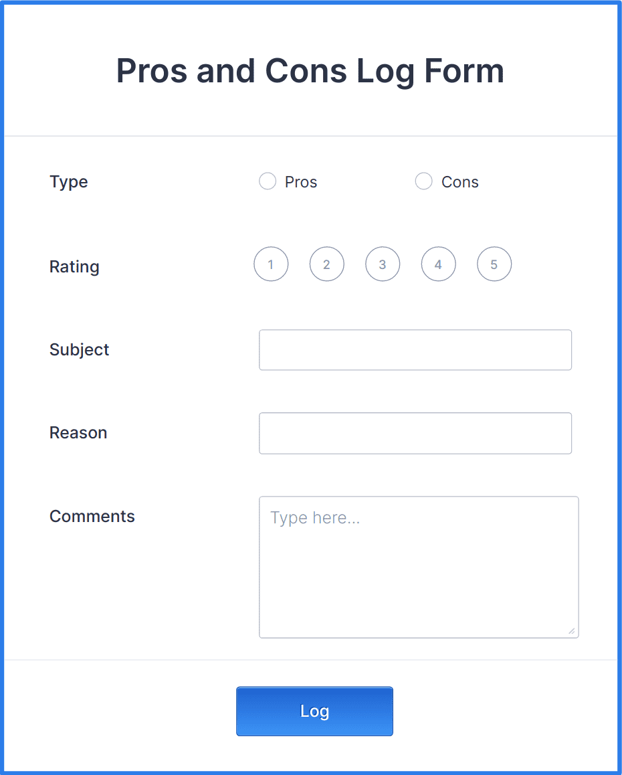Choose rating 1 for the entry
This screenshot has height=775, width=622.
click(271, 264)
